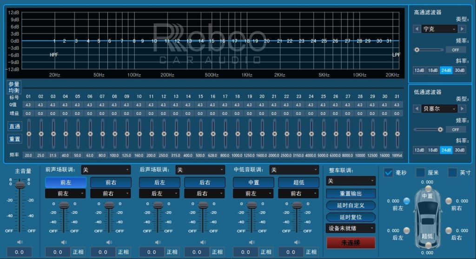Image resolution: width=476 pixels, height=259 pixels.
Task: Click the 重置 EQ reset button
Action: click(x=14, y=139)
